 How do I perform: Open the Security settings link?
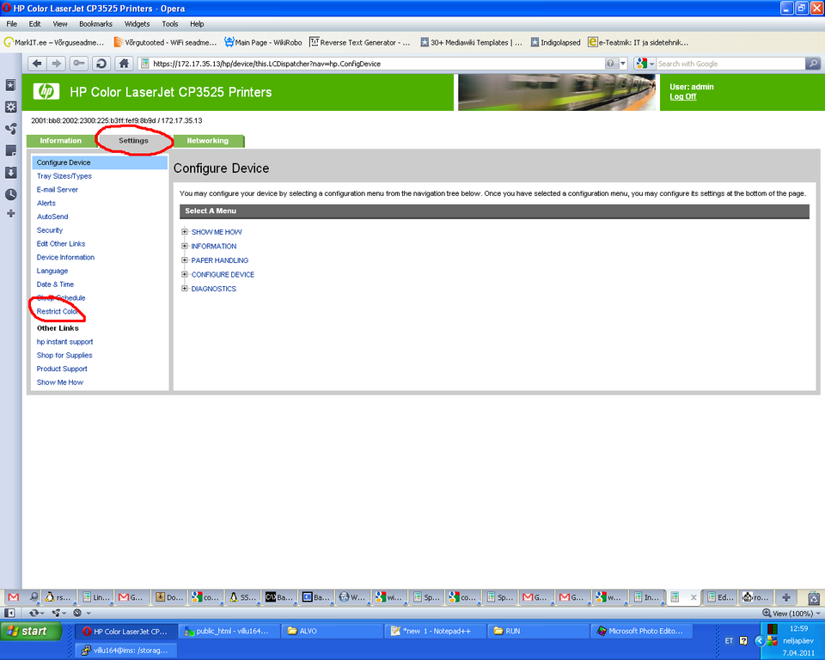click(x=50, y=230)
